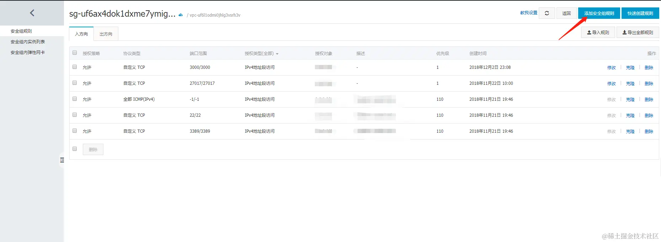Click 克隆 for the 22/22 rule
The height and width of the screenshot is (242, 661).
pos(630,115)
